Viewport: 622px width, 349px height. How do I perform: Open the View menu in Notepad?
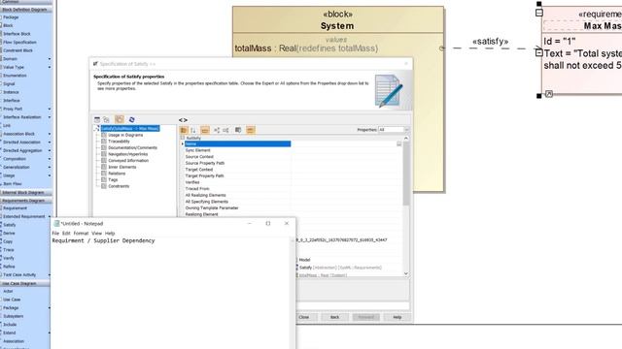point(97,234)
